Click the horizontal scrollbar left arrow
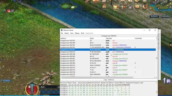 pos(61,77)
